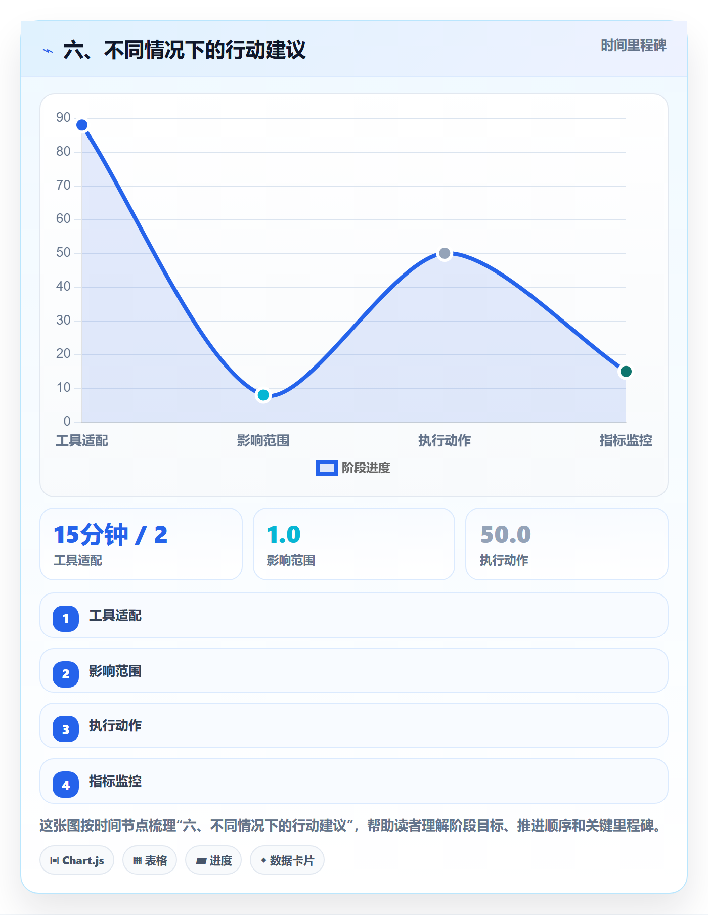Image resolution: width=708 pixels, height=915 pixels.
Task: Click the 工具适配 x-axis label
Action: coord(82,441)
